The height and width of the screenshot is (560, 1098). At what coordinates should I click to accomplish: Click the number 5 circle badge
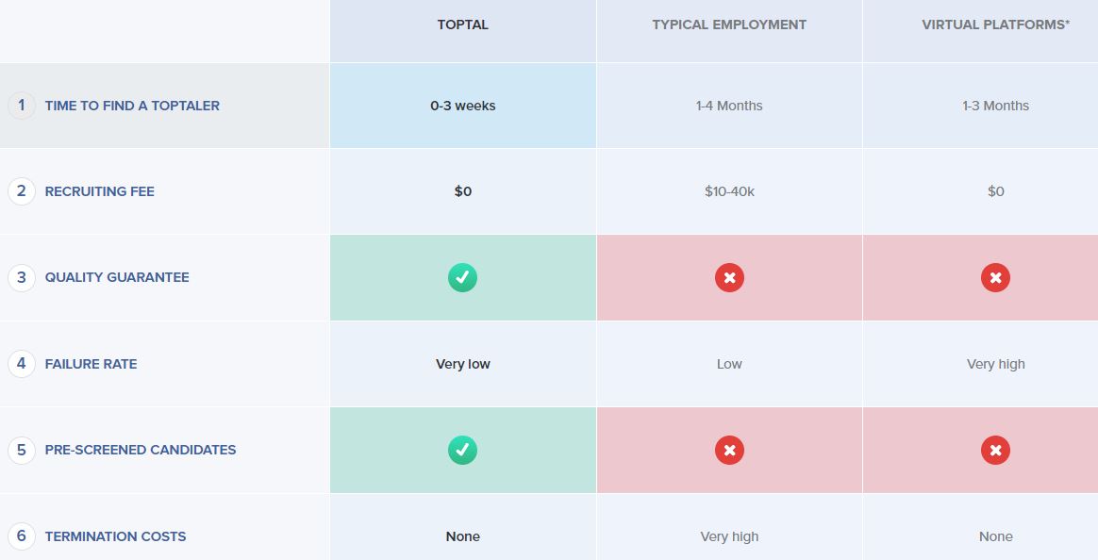22,450
